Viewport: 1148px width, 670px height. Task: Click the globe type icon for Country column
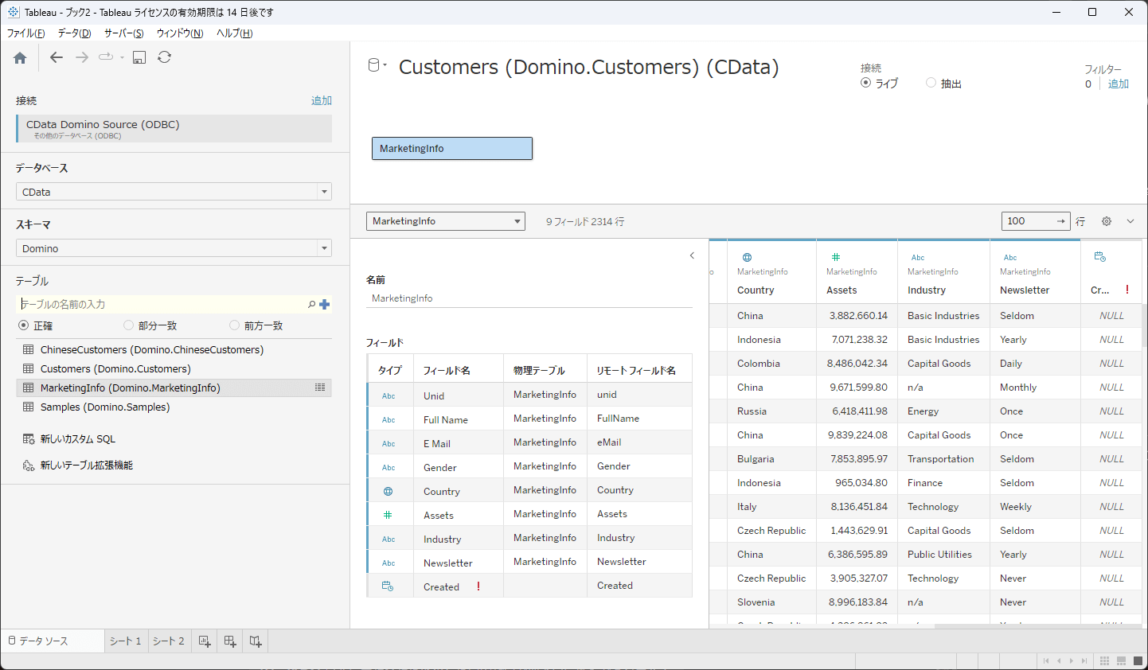click(x=747, y=257)
